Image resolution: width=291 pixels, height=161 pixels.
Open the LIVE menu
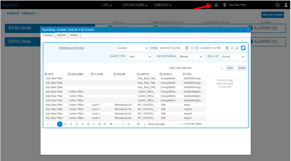click(107, 5)
